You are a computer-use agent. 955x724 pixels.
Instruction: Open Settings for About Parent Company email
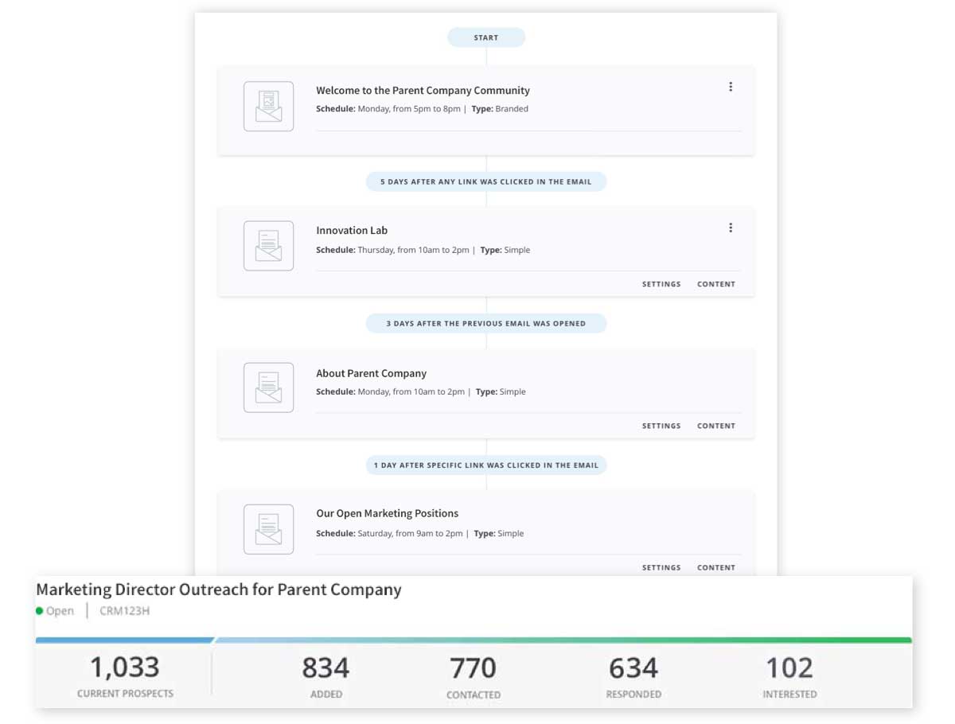[x=661, y=426]
